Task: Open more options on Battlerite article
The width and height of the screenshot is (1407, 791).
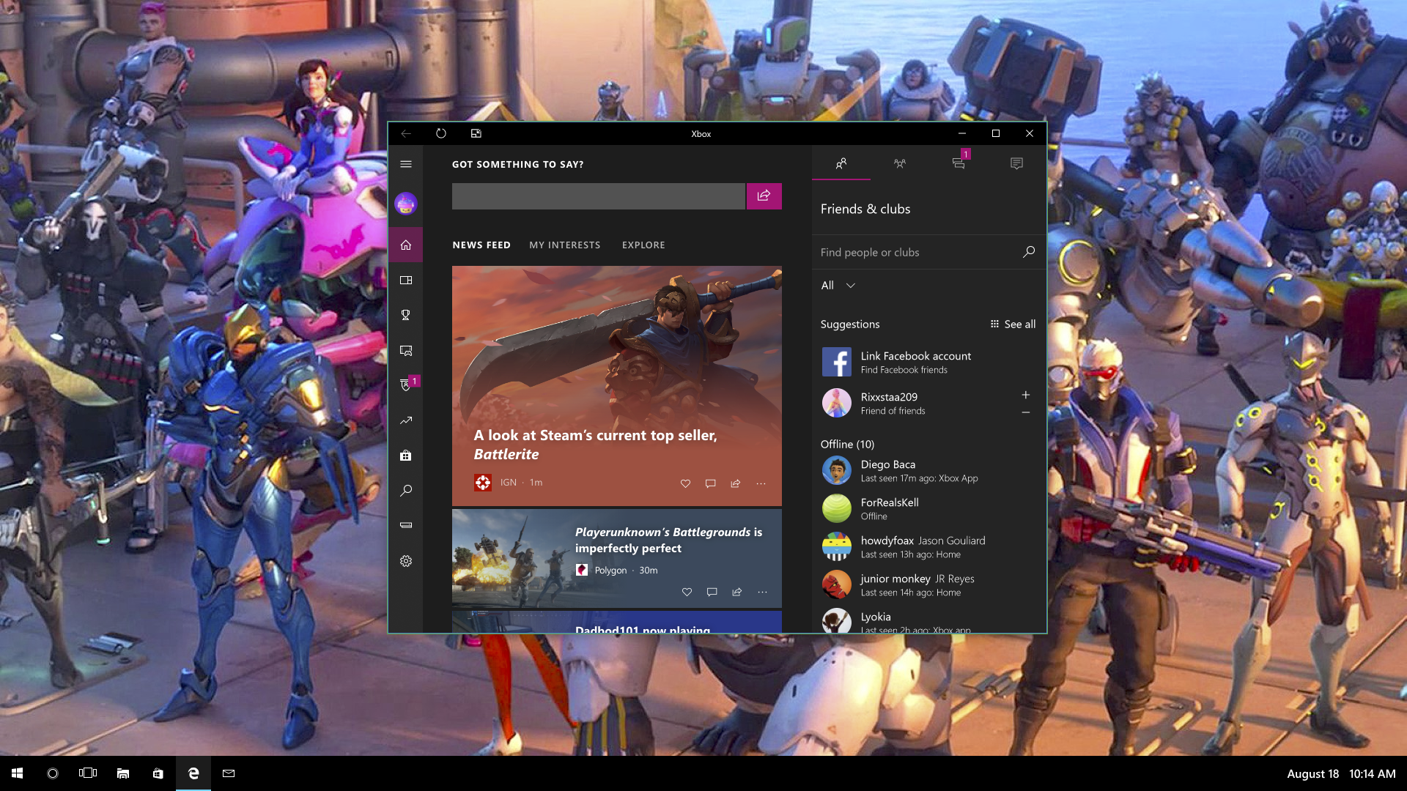Action: pyautogui.click(x=761, y=483)
